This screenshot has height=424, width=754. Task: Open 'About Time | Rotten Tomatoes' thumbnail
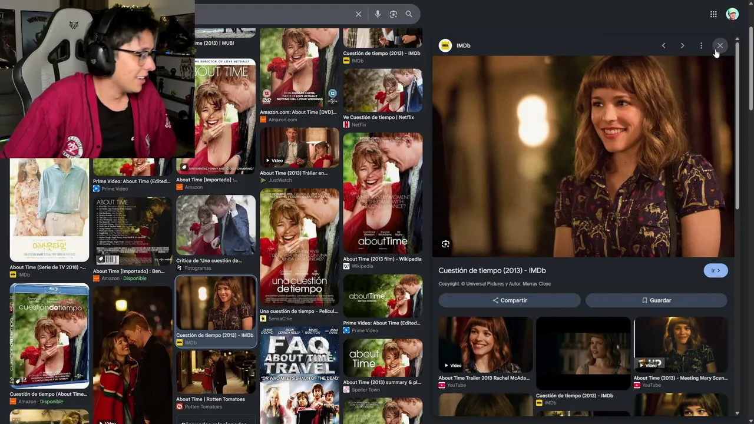pos(216,372)
